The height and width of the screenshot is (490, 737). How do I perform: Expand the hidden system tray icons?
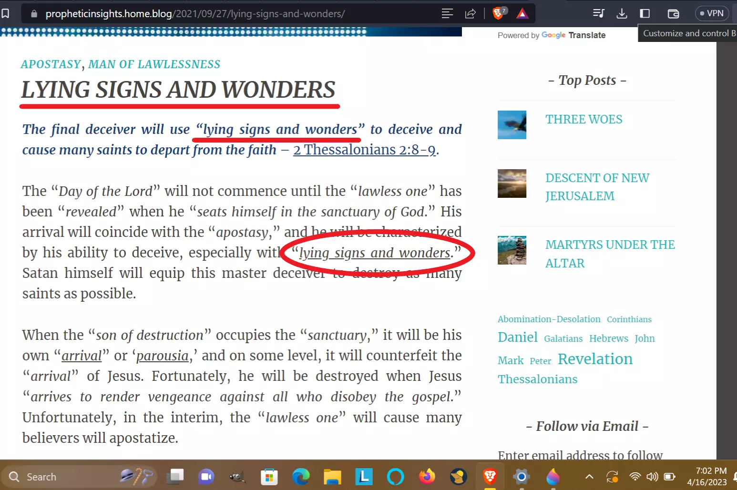pyautogui.click(x=589, y=477)
